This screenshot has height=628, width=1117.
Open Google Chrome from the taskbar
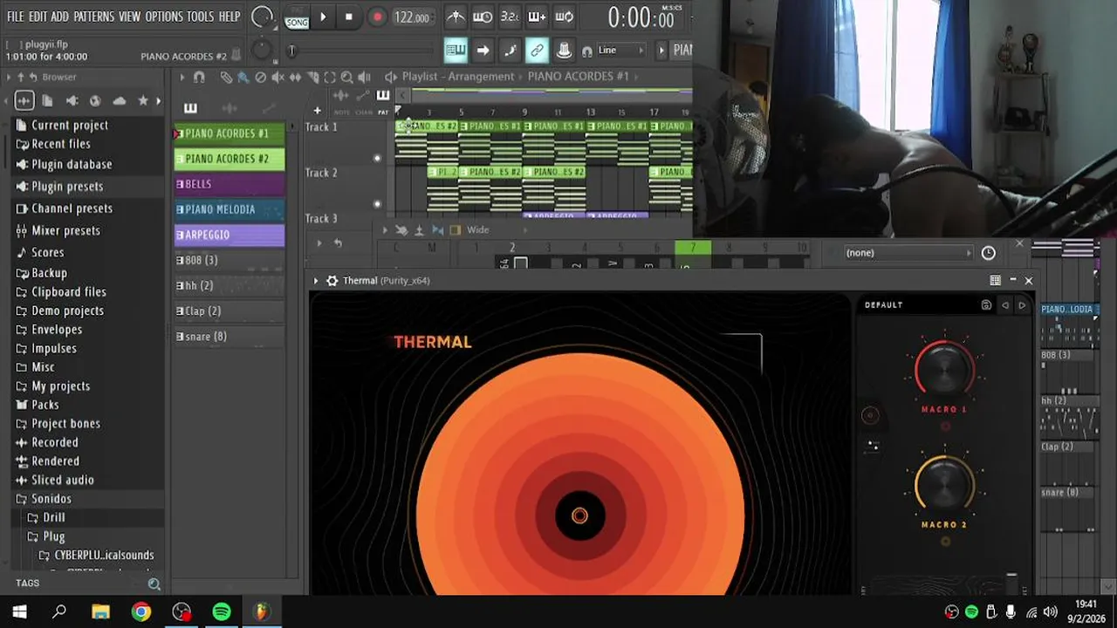point(140,611)
